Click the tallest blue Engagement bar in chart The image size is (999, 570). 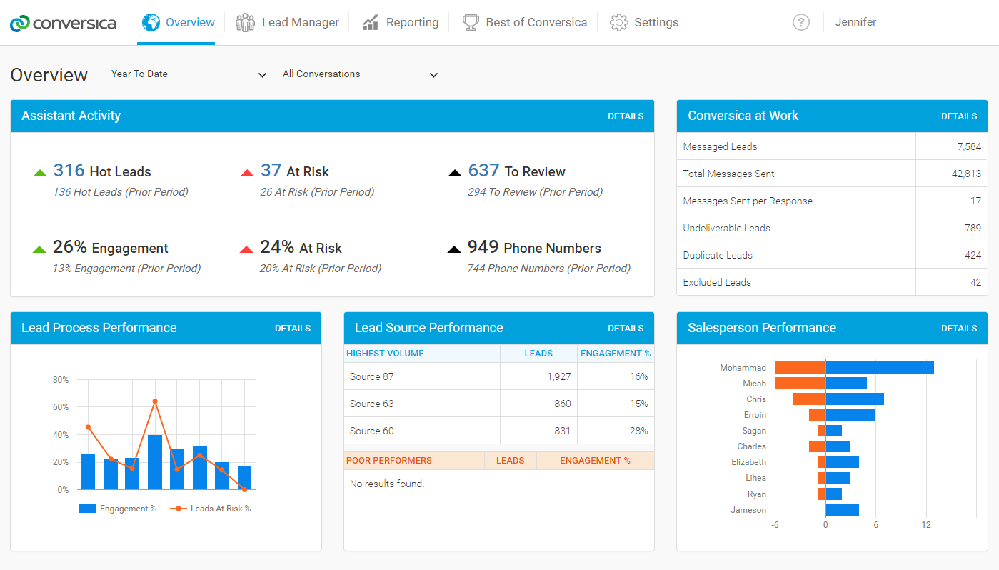[x=155, y=462]
